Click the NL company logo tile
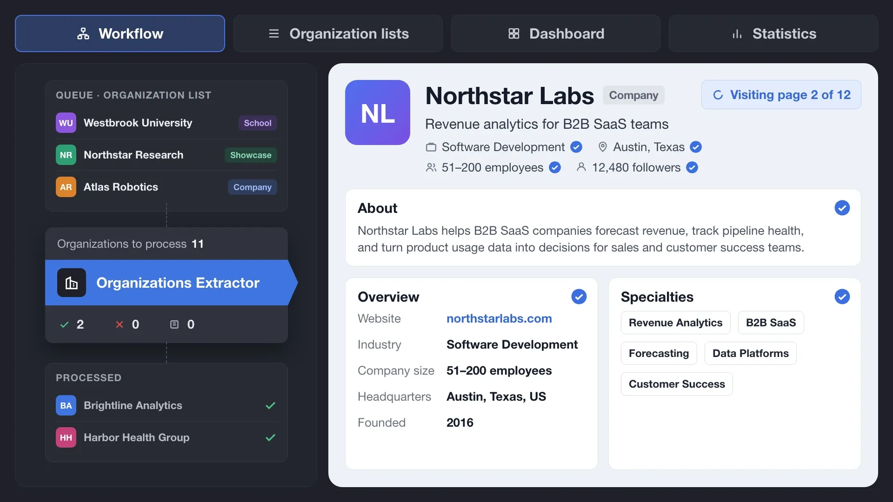Screen dimensions: 893x502 click(x=378, y=112)
